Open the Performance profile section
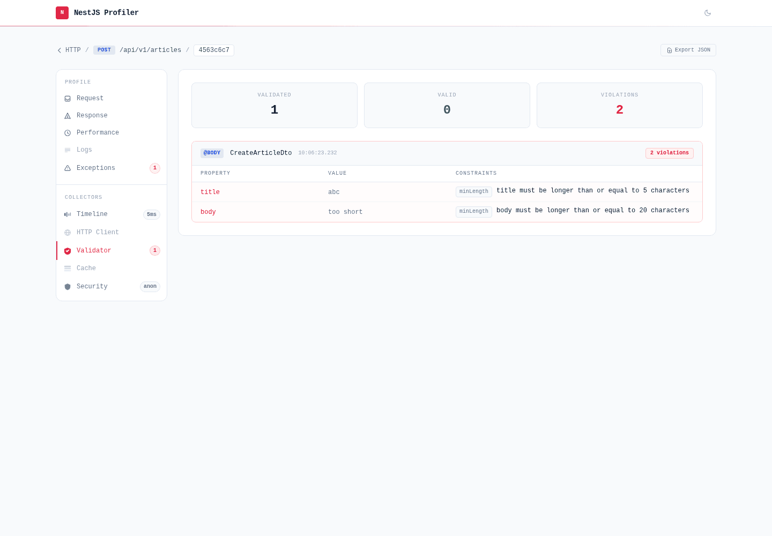Image resolution: width=772 pixels, height=536 pixels. pyautogui.click(x=112, y=133)
